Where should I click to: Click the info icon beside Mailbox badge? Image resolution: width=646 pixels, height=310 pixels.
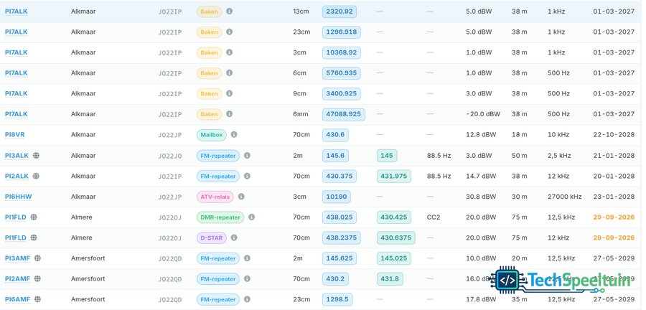(234, 135)
